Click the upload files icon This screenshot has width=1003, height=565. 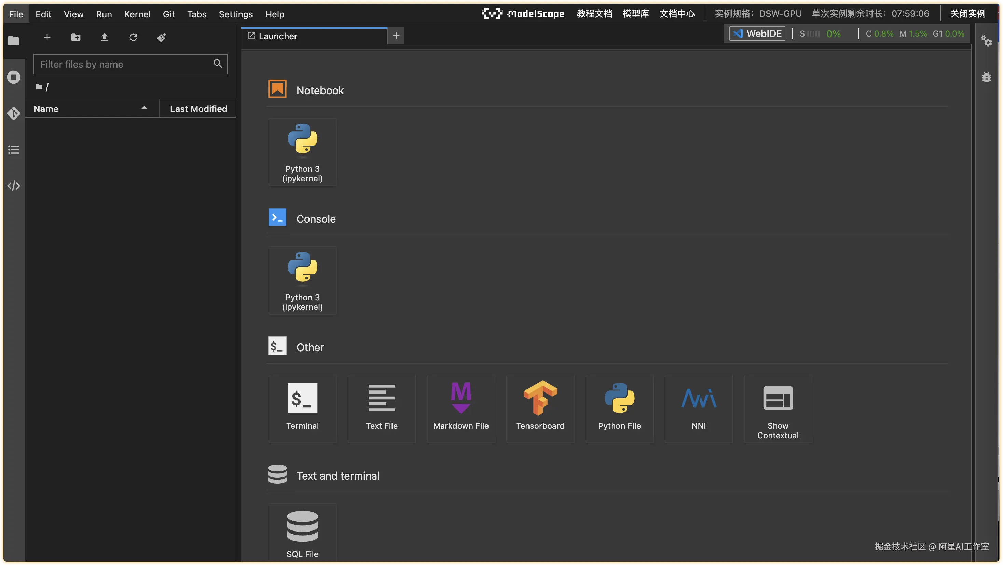104,37
